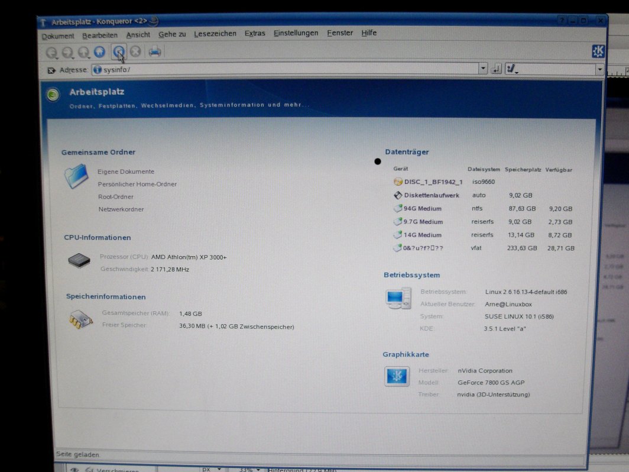Viewport: 629px width, 472px height.
Task: Open the Root-Ordner link
Action: pos(116,196)
